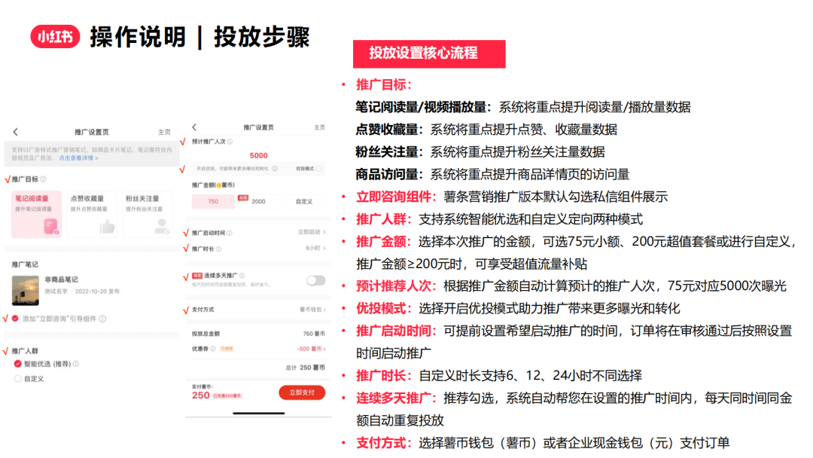813x458 pixels.
Task: Click the 操作说明 | 投放步骤 slide title
Action: coord(199,38)
